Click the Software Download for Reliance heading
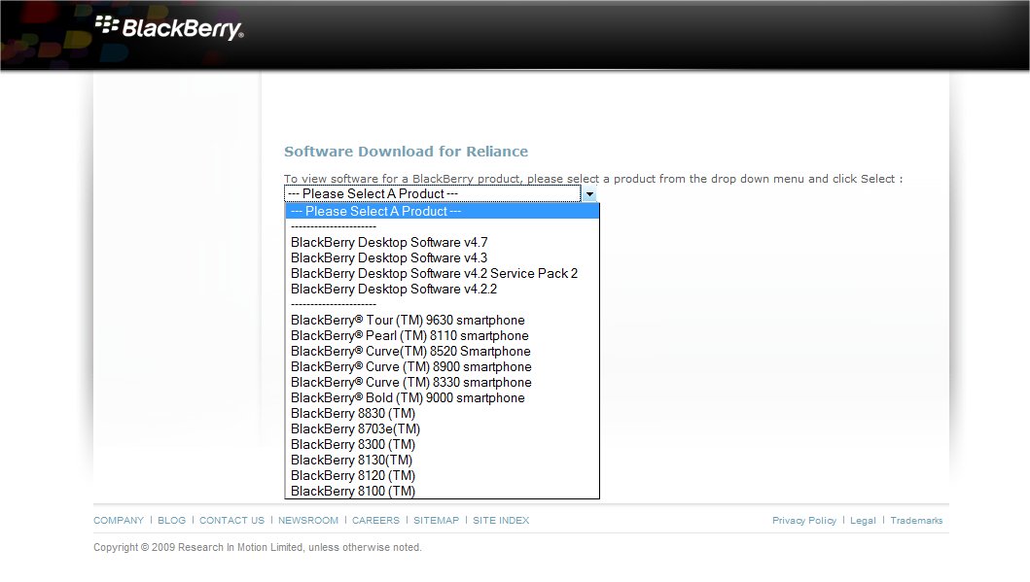This screenshot has width=1030, height=582. (x=406, y=152)
